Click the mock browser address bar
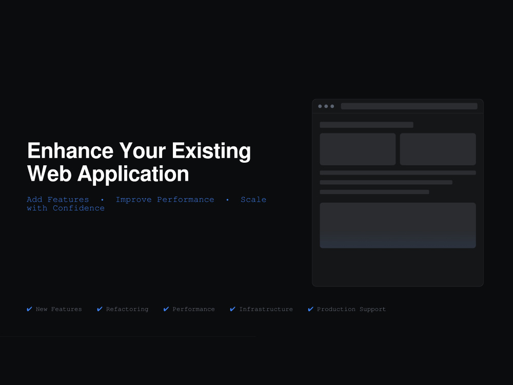Image resolution: width=513 pixels, height=385 pixels. coord(409,106)
